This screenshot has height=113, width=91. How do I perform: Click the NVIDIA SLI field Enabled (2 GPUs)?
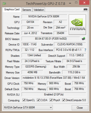point(54,94)
